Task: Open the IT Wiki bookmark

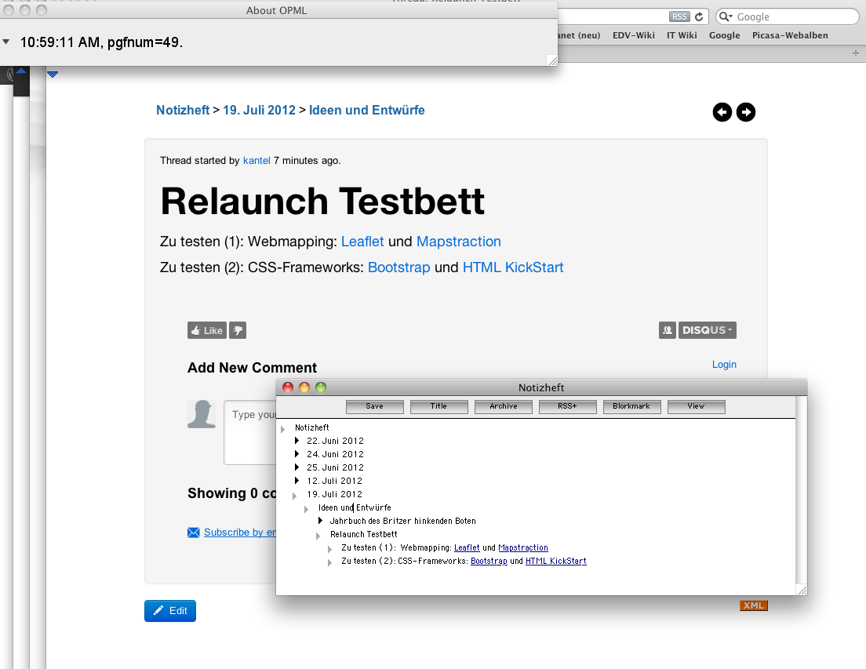Action: click(682, 35)
